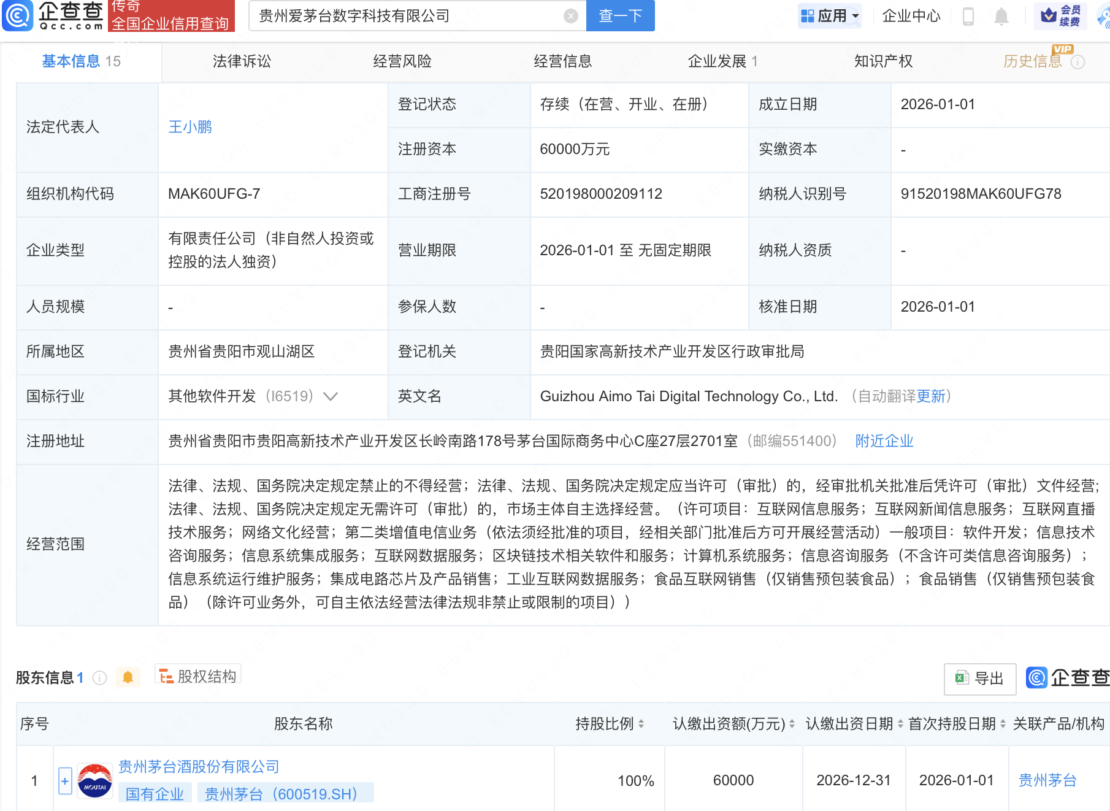
Task: Open legal representative 王小鹏 link
Action: pos(190,127)
